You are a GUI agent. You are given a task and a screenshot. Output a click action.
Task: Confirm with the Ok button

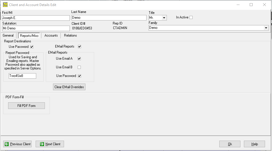click(230, 144)
